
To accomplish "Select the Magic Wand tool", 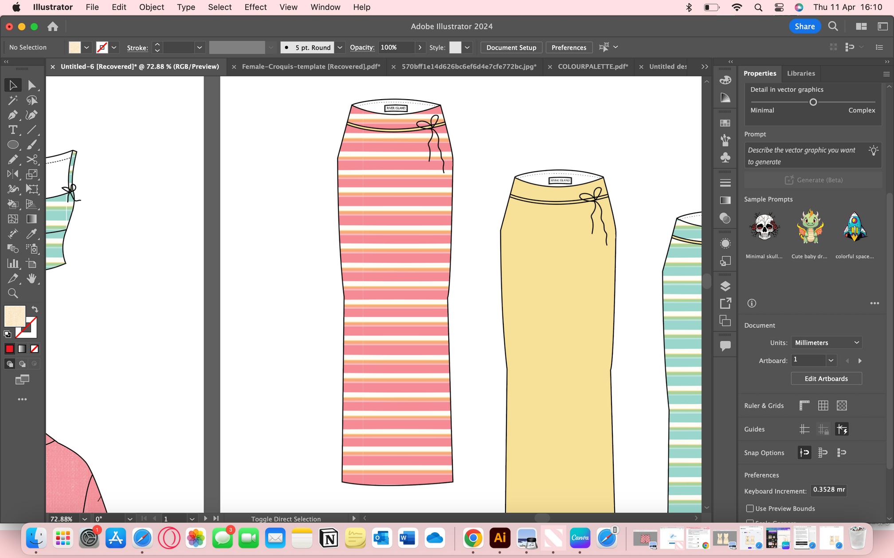I will [x=13, y=100].
